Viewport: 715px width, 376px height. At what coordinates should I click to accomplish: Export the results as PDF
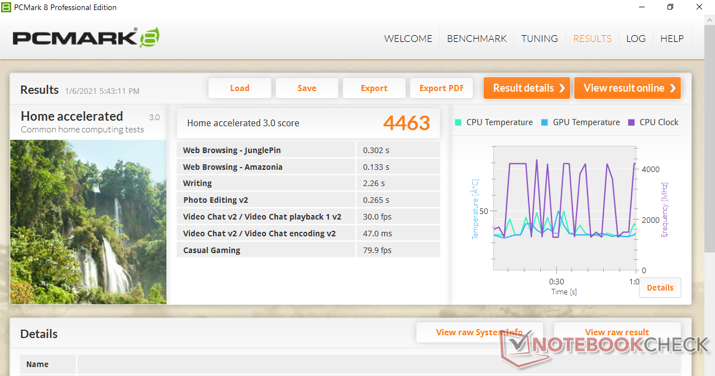point(441,88)
